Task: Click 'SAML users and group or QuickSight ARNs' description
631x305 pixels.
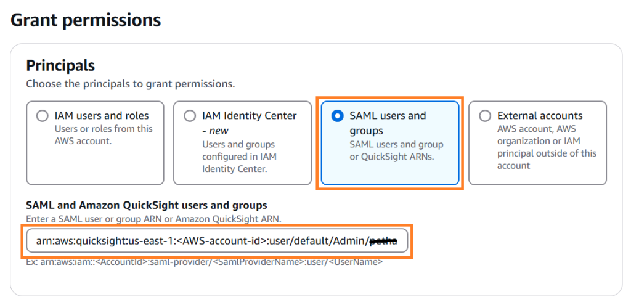Action: click(396, 150)
